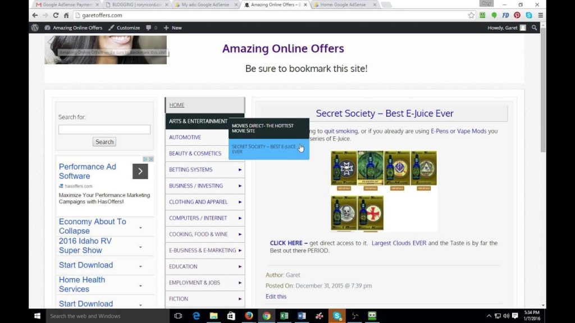The image size is (575, 323).
Task: Follow the CLICK HERE link
Action: (x=289, y=243)
